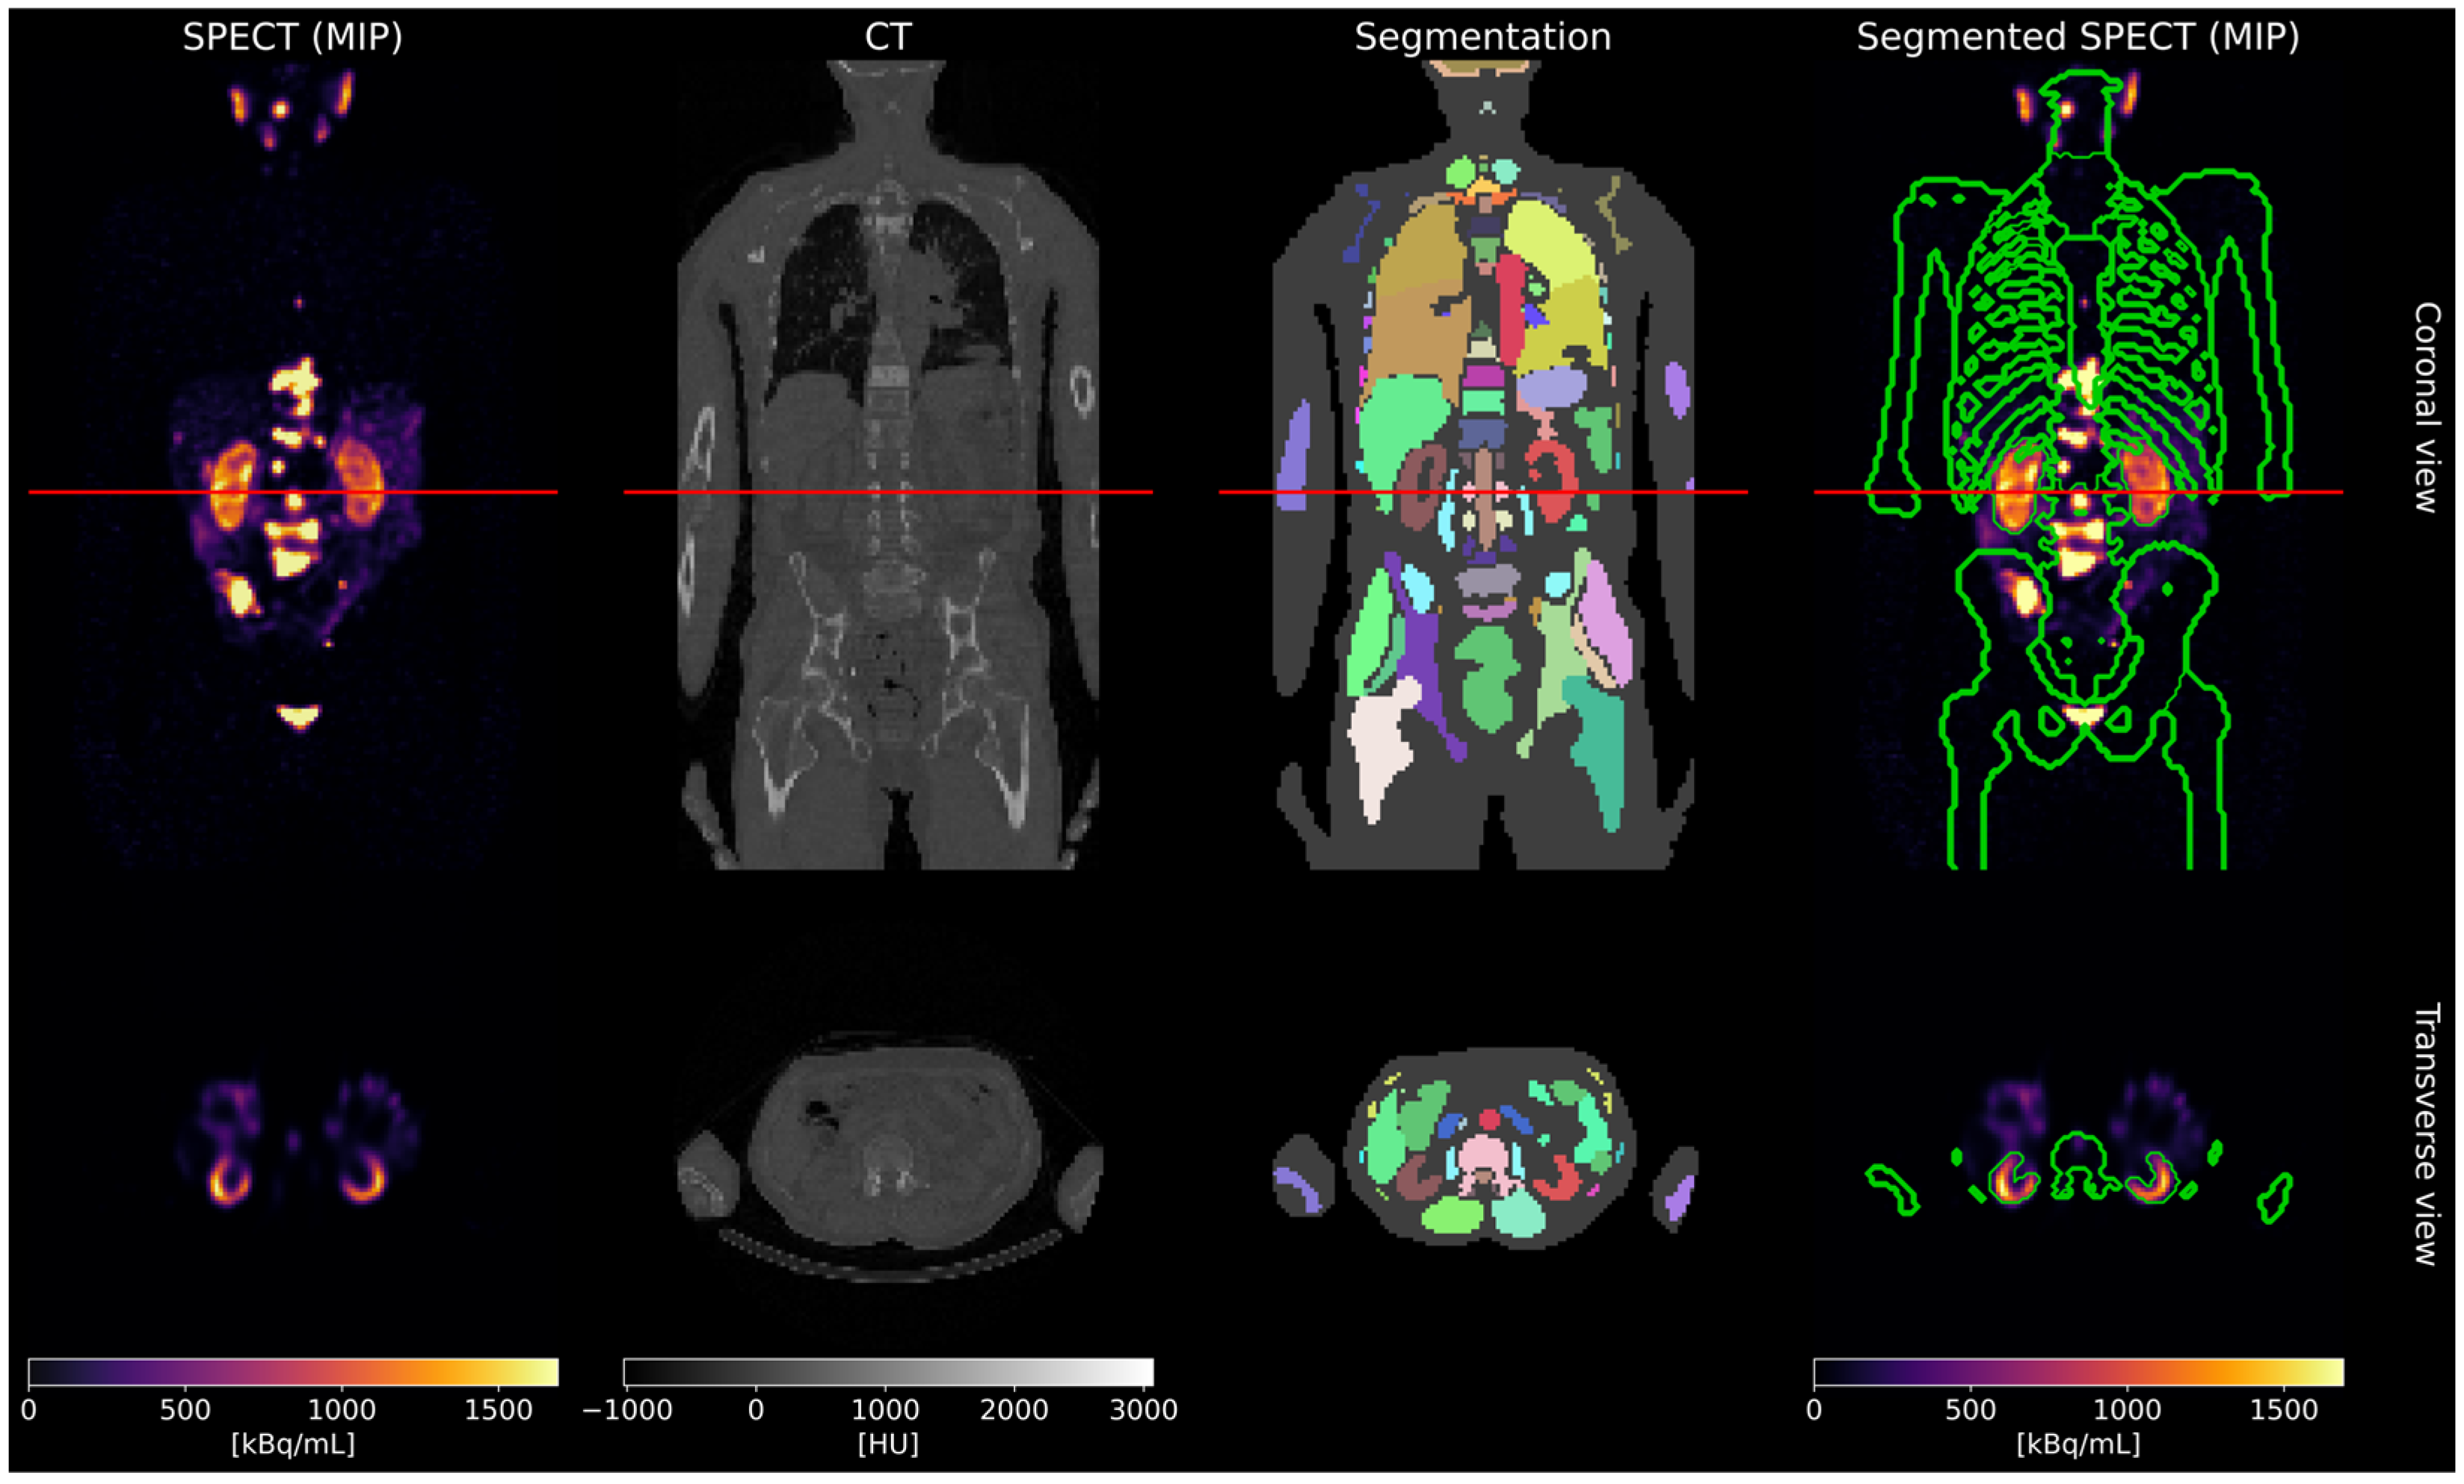Click the Segmented SPECT (MIP) title
Viewport: 2464px width, 1484px height.
(2078, 37)
